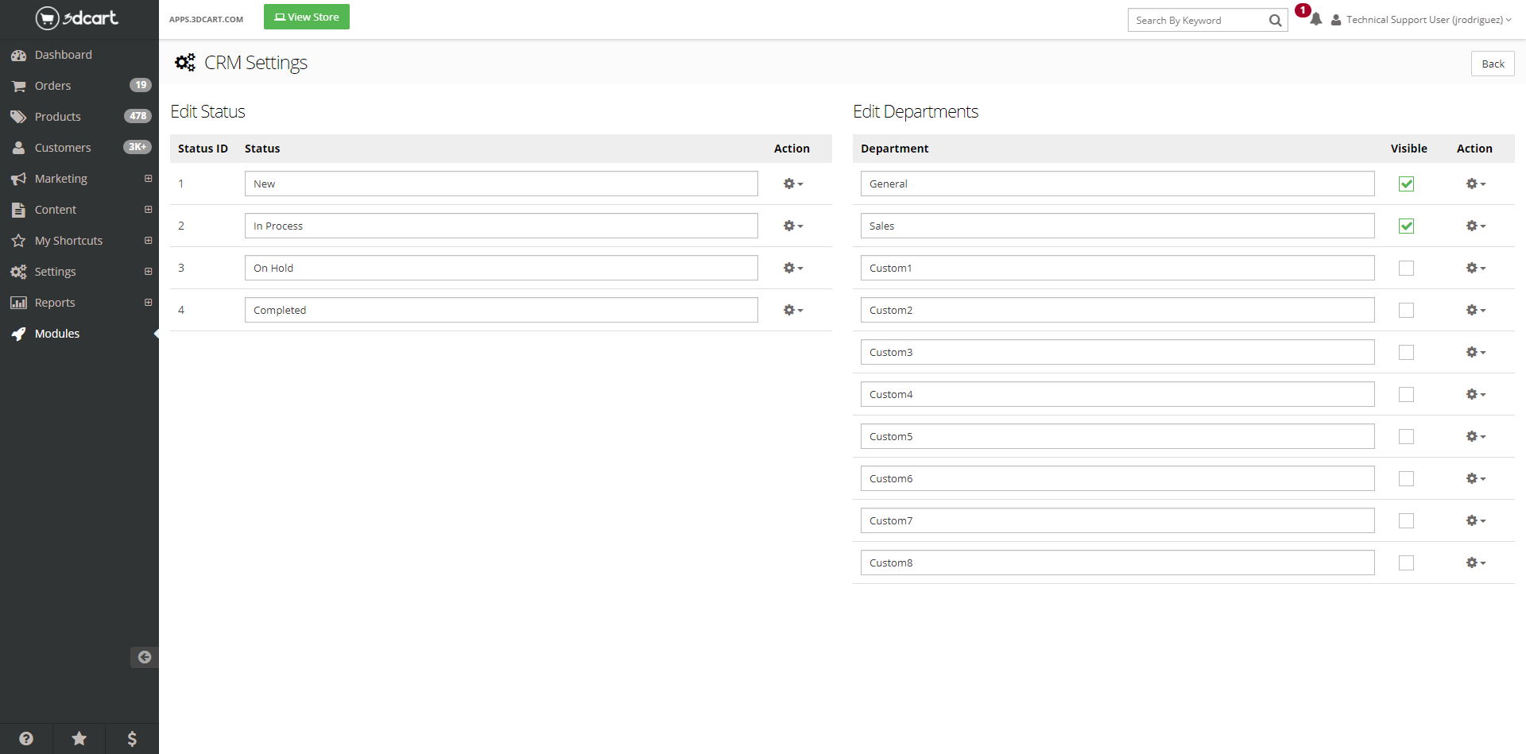
Task: Open the Orders menu item
Action: pos(52,86)
